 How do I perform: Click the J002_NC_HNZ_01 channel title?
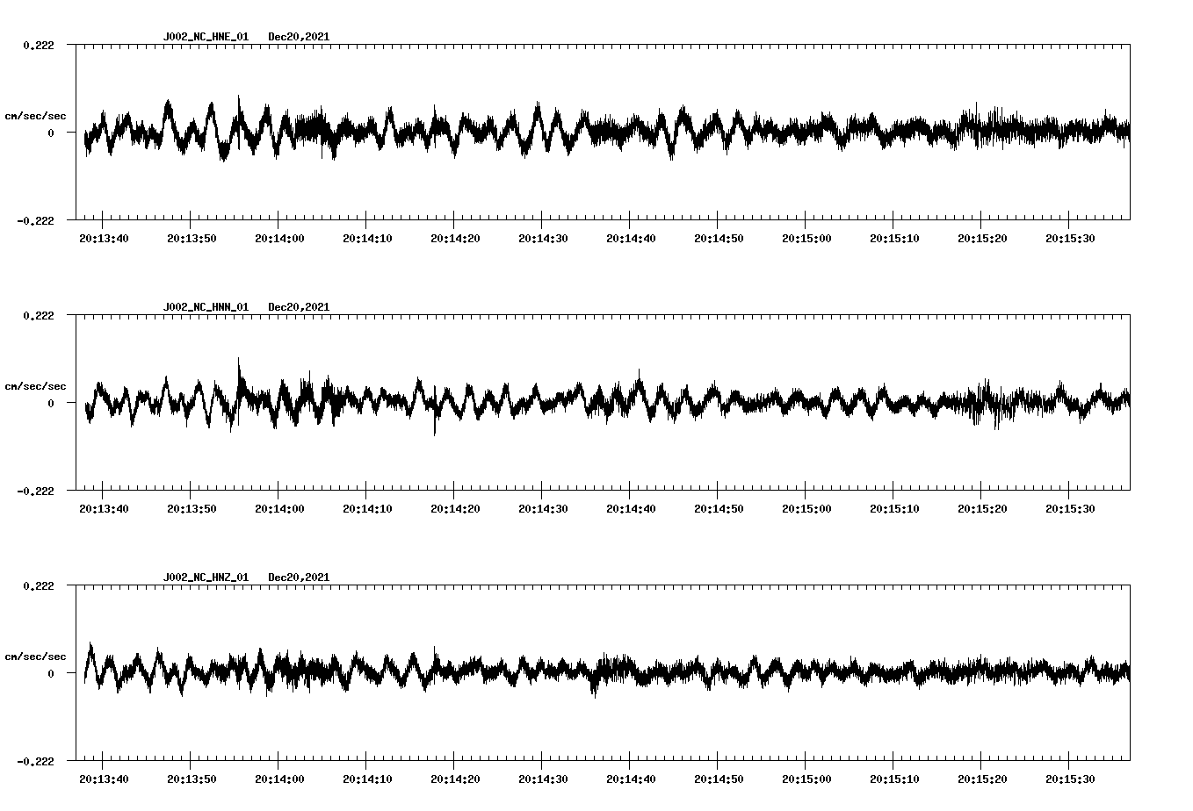tap(206, 578)
